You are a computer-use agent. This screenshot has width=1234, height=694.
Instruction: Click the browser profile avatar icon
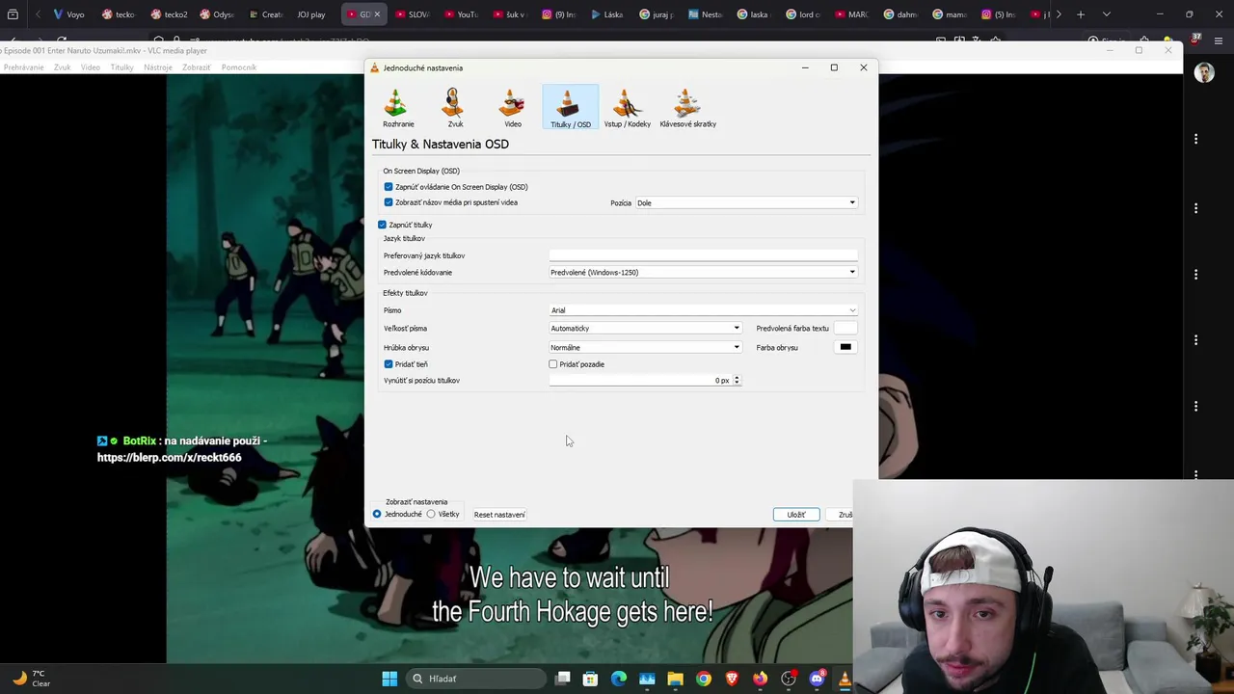pos(1204,72)
